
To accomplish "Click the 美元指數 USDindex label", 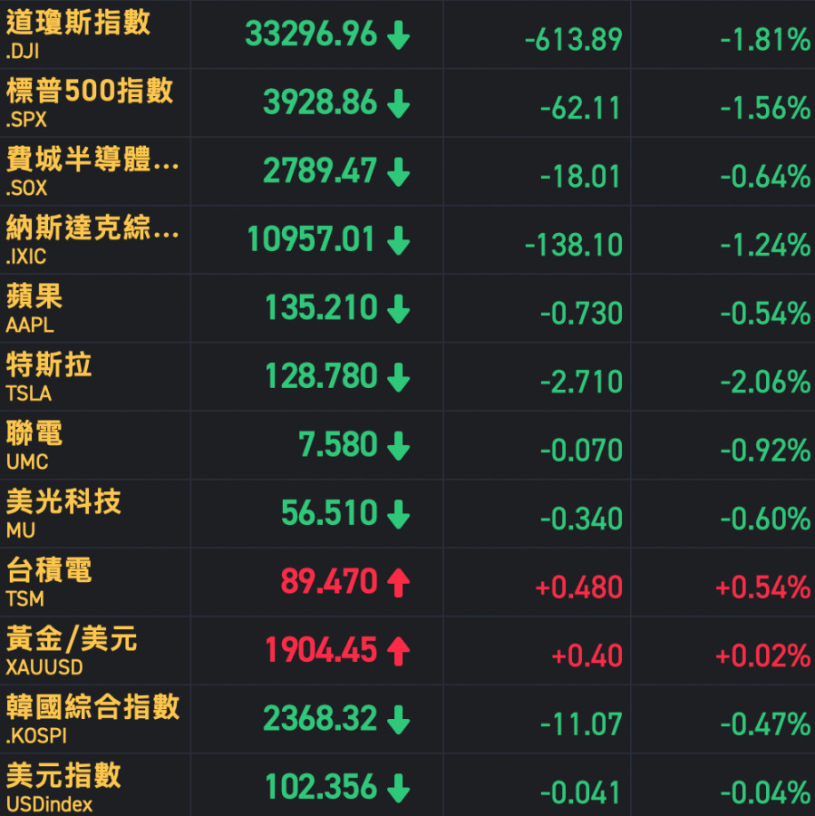I will click(63, 787).
